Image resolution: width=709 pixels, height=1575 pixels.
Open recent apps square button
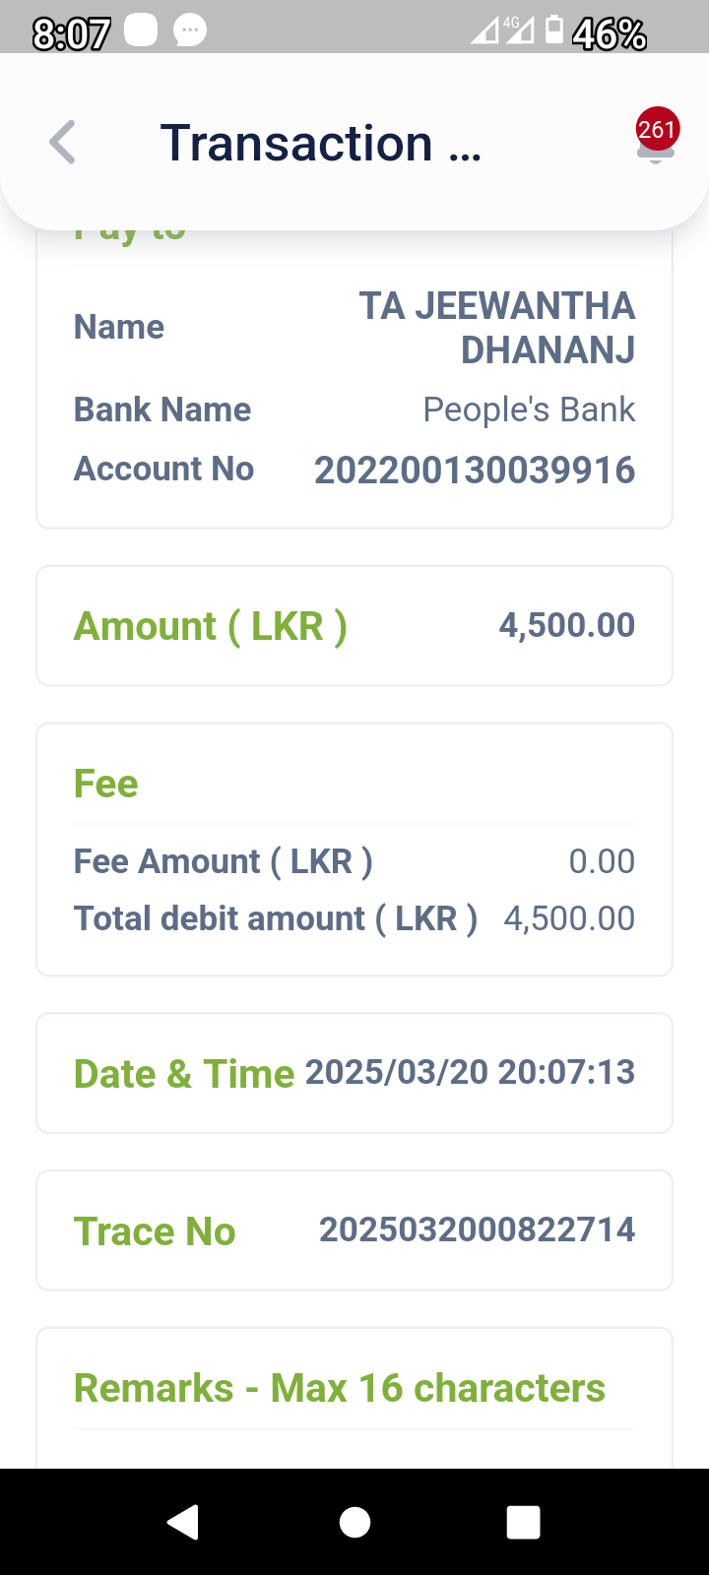pos(523,1522)
